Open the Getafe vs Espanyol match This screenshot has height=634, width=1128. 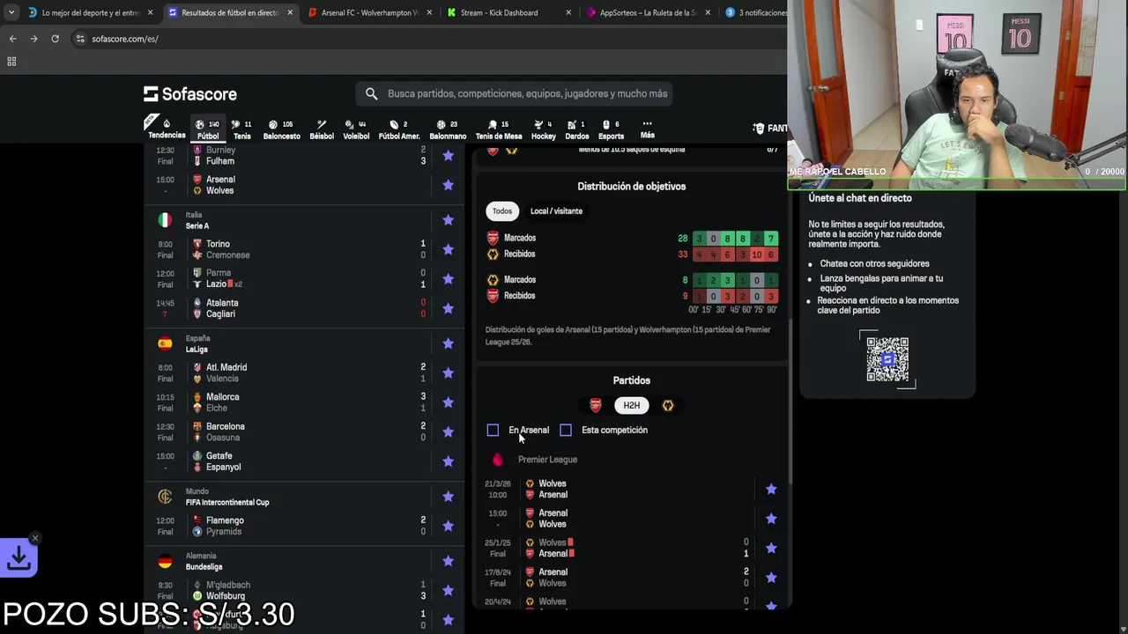click(304, 461)
